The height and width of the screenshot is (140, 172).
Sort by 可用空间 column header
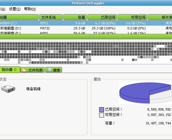coord(132,17)
